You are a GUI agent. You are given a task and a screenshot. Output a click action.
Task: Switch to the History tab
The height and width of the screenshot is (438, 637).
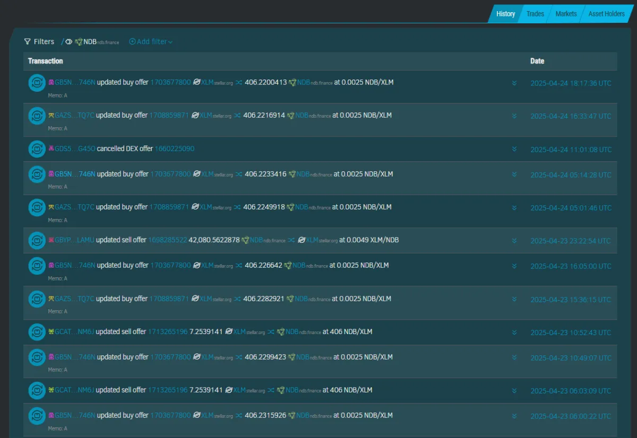[x=505, y=14]
